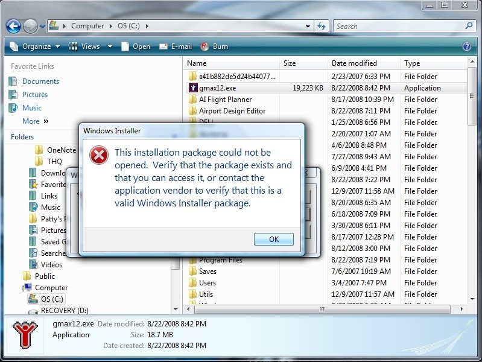Open the Documents favorite link
The image size is (482, 362).
click(40, 81)
